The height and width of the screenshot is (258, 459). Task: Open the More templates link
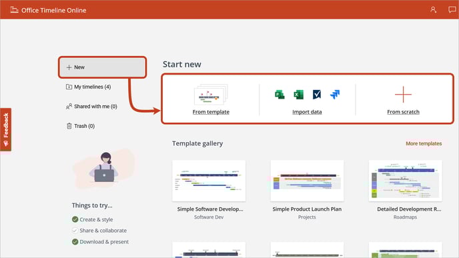click(x=424, y=143)
